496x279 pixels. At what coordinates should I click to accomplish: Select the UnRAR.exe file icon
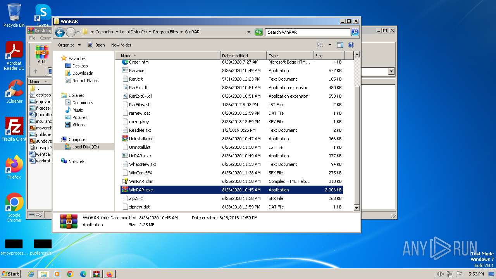tap(125, 156)
